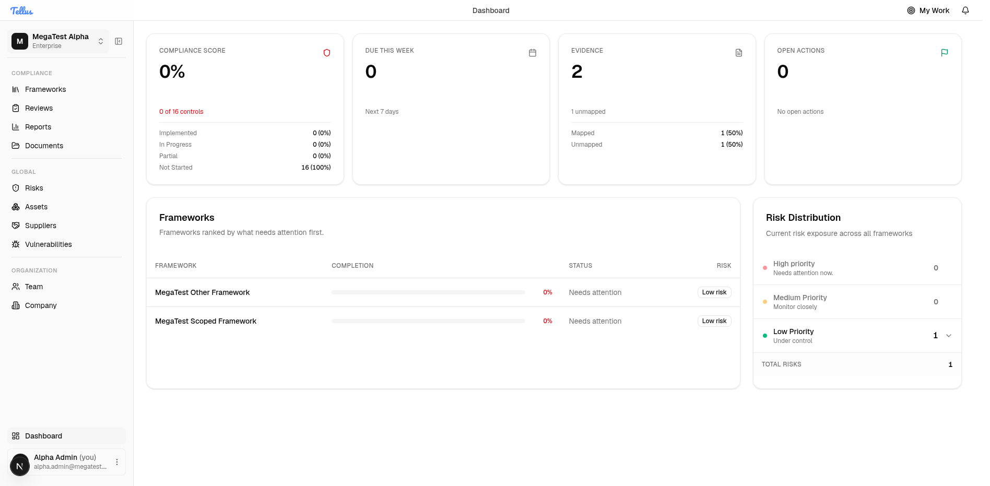Screen dimensions: 990x486
Task: Click the High priority risk row
Action: point(857,268)
